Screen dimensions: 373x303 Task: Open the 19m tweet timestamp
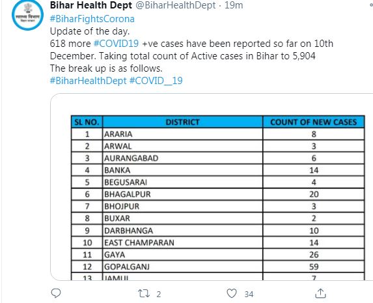pyautogui.click(x=234, y=5)
